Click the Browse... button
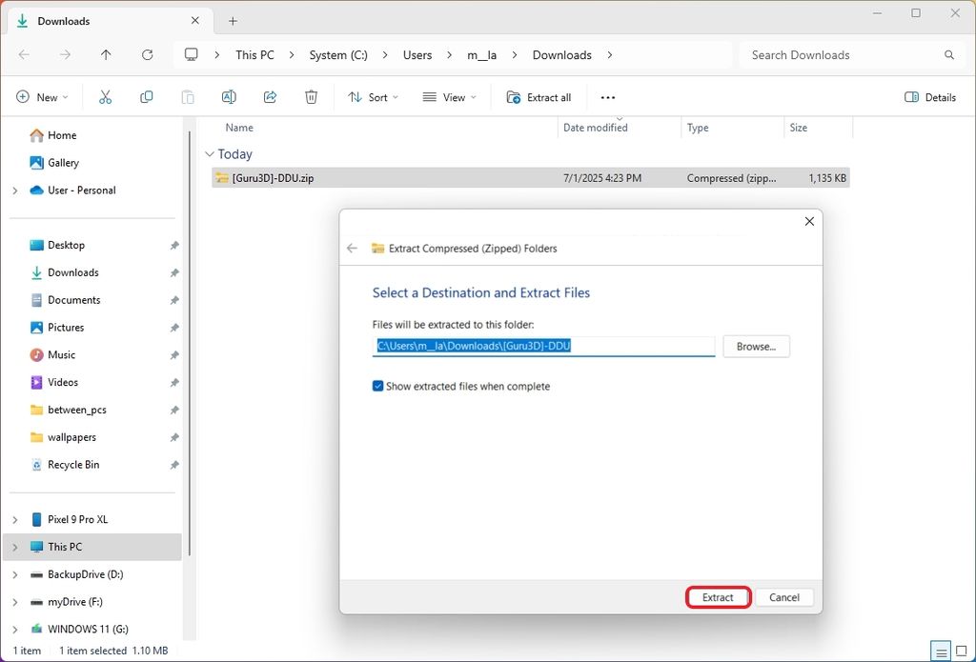 [756, 347]
